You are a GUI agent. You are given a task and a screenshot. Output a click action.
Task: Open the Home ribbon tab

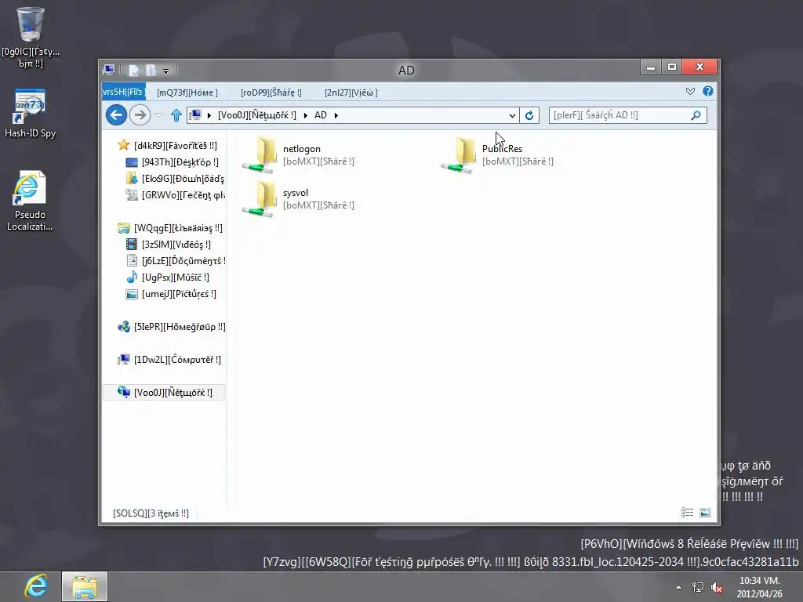tap(187, 92)
